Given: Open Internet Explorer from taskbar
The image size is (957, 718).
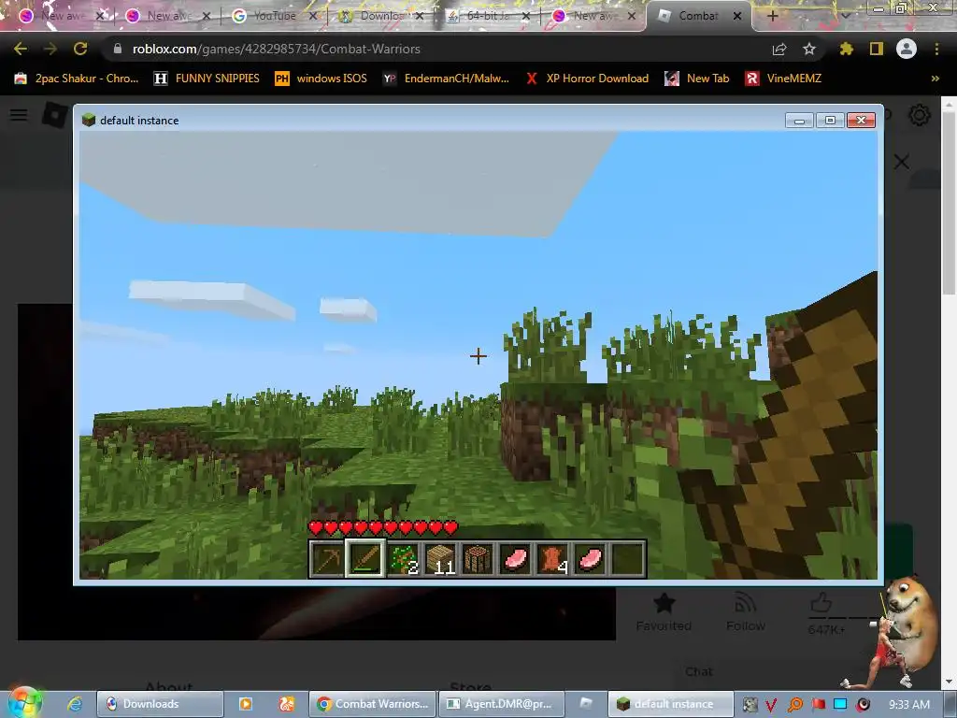Looking at the screenshot, I should tap(75, 704).
